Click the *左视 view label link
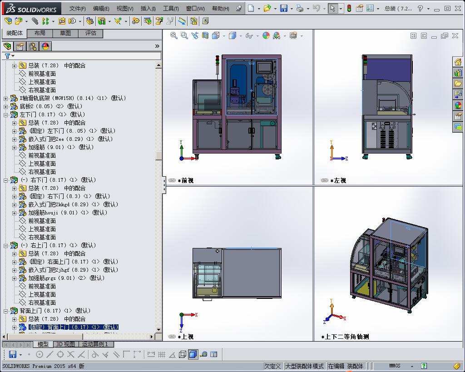This screenshot has height=372, width=465. click(338, 180)
